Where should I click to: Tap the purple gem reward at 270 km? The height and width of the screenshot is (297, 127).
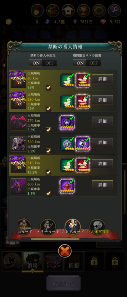(x=67, y=123)
